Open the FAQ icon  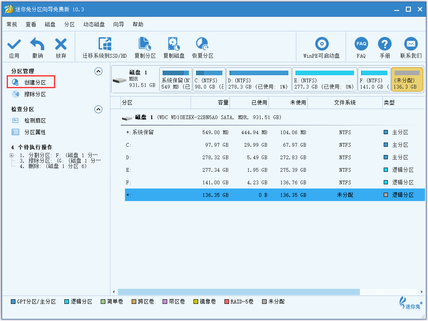pos(361,43)
